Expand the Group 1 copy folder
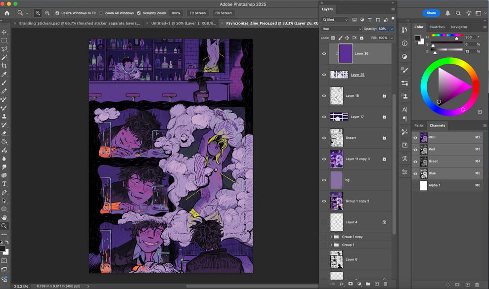Viewport: 489px width, 289px height. pyautogui.click(x=331, y=237)
